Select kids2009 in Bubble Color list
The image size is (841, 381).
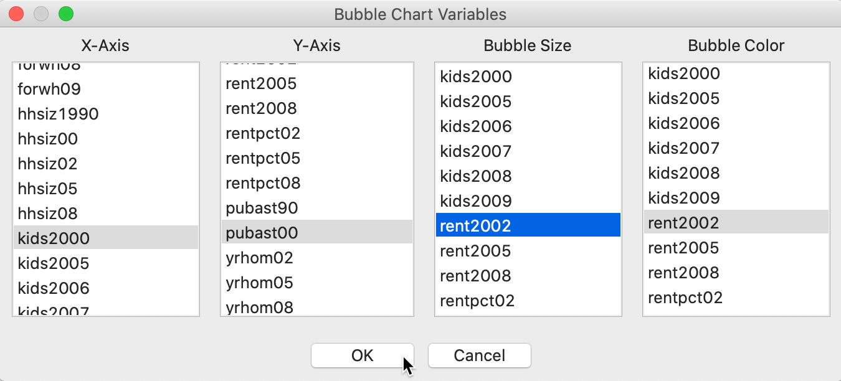[736, 197]
